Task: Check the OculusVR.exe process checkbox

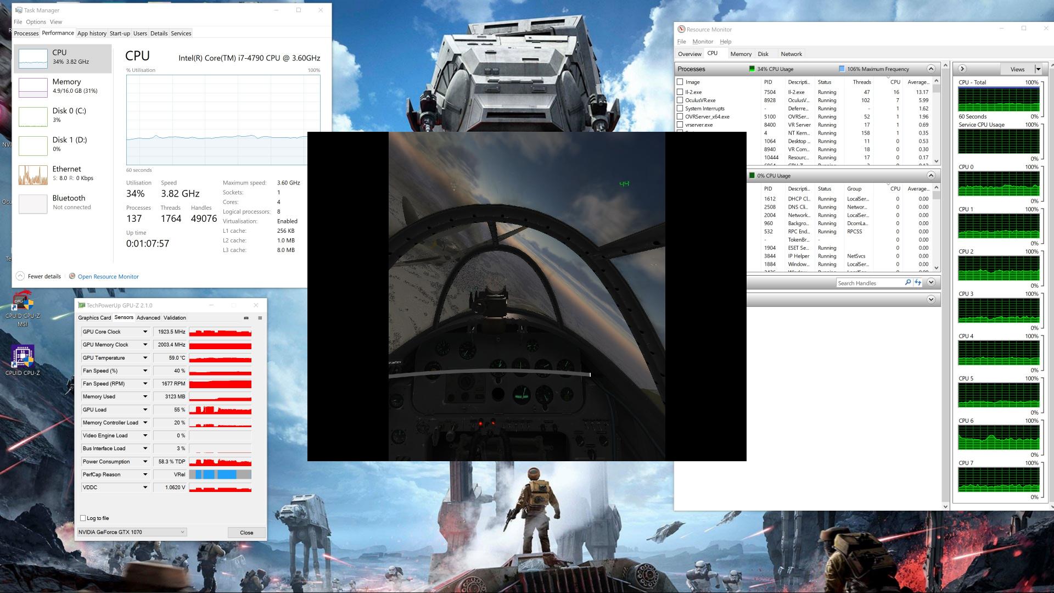Action: click(680, 100)
